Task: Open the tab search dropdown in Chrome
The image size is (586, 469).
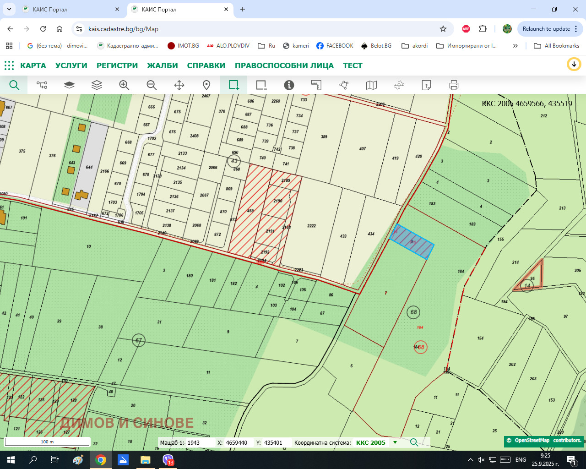Action: coord(9,9)
